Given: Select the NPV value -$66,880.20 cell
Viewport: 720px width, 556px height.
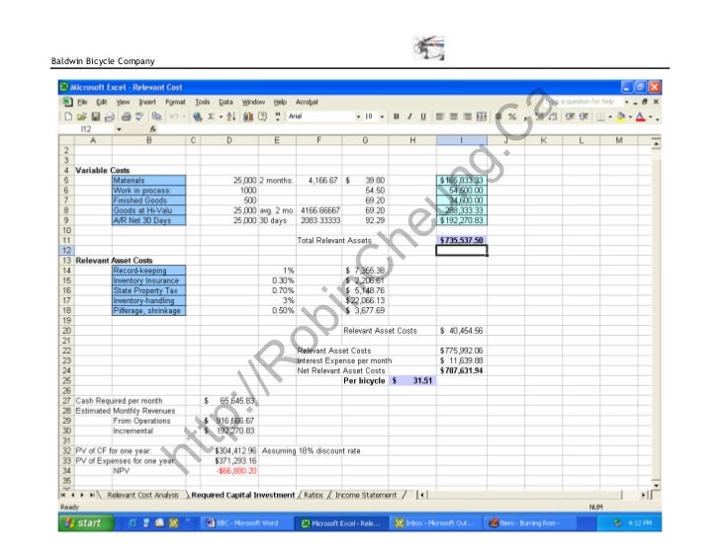Looking at the screenshot, I should coord(229,471).
